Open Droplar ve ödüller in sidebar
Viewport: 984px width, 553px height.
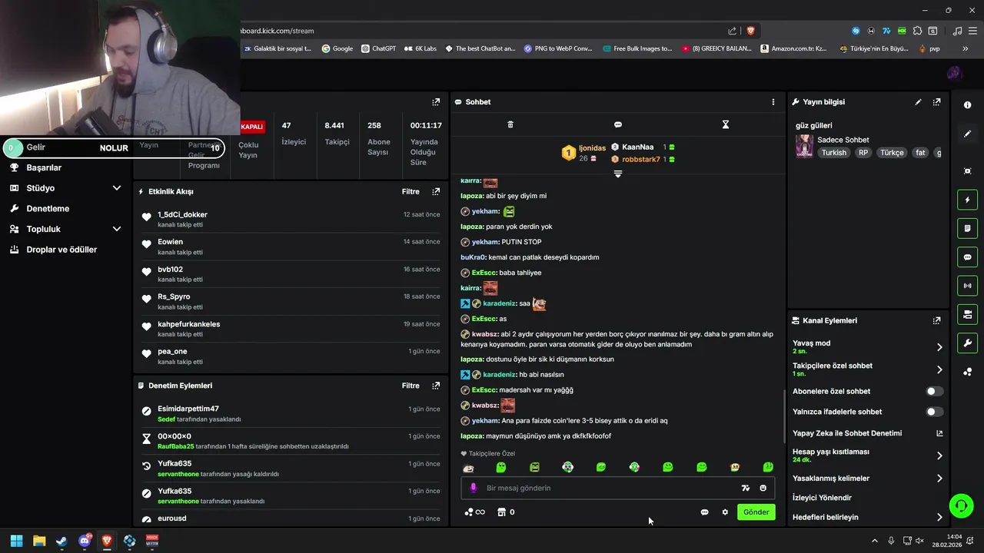(61, 250)
